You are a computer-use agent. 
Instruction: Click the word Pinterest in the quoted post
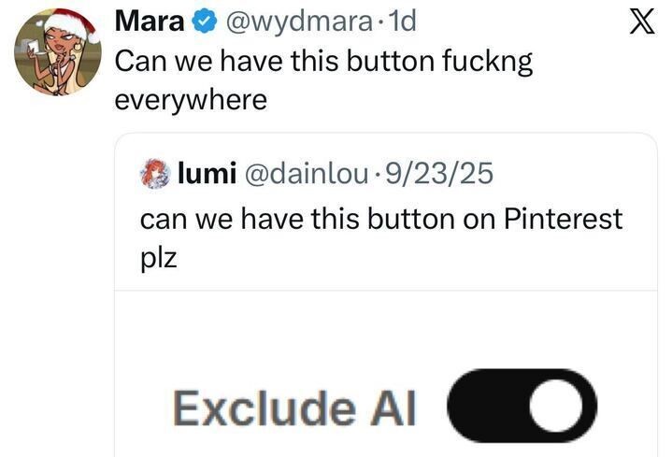[x=563, y=220]
